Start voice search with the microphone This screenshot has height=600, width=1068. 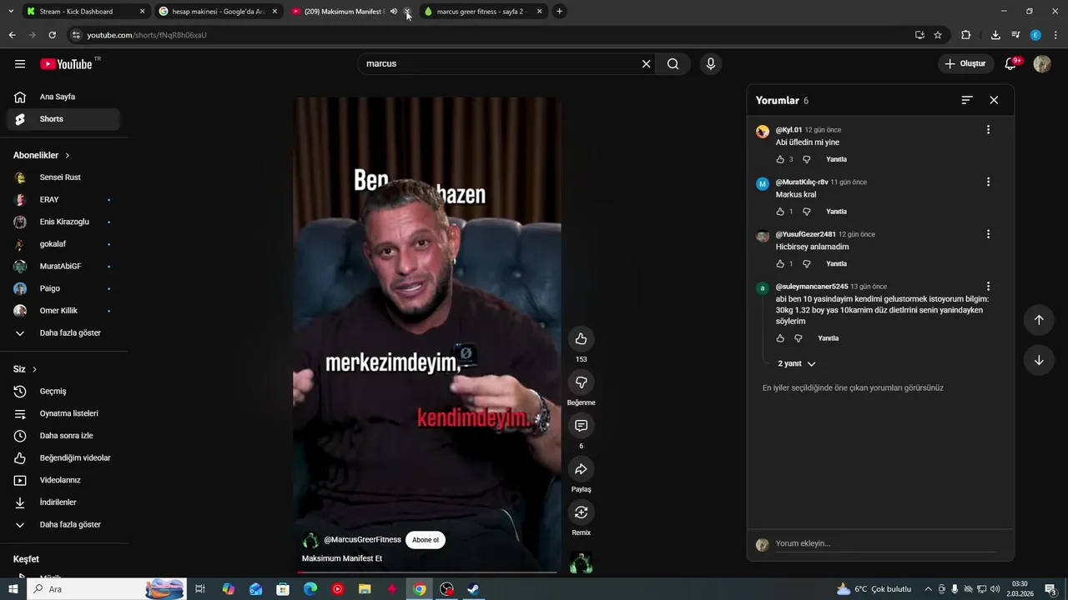point(710,64)
